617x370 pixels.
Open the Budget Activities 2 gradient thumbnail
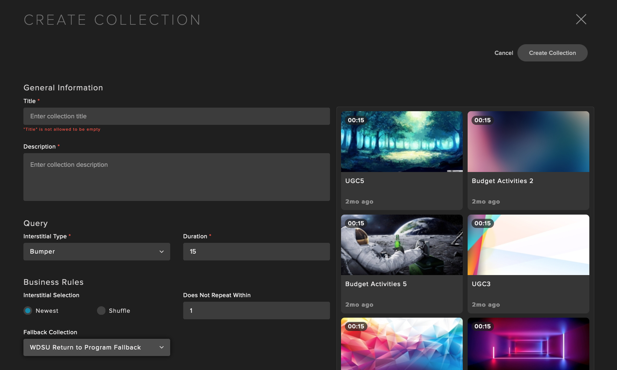tap(528, 142)
